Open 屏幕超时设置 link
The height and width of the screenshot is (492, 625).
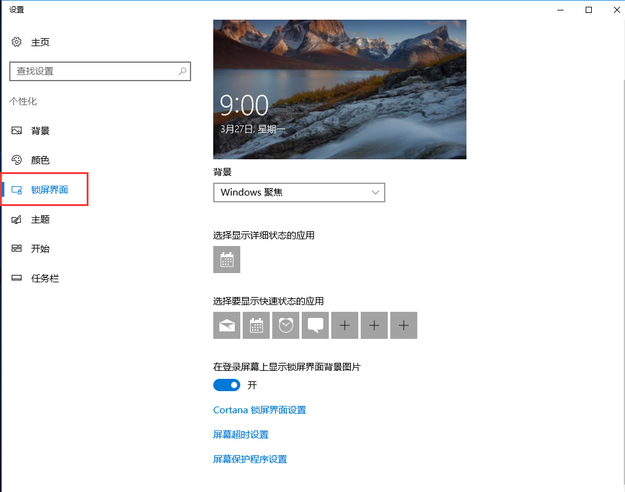[x=241, y=435]
